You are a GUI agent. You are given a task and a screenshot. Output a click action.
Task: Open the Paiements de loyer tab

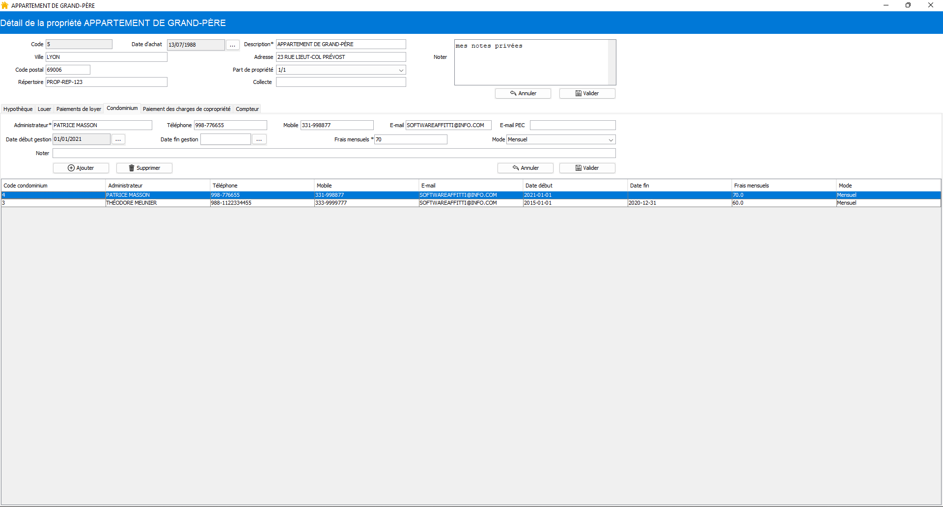pyautogui.click(x=79, y=109)
